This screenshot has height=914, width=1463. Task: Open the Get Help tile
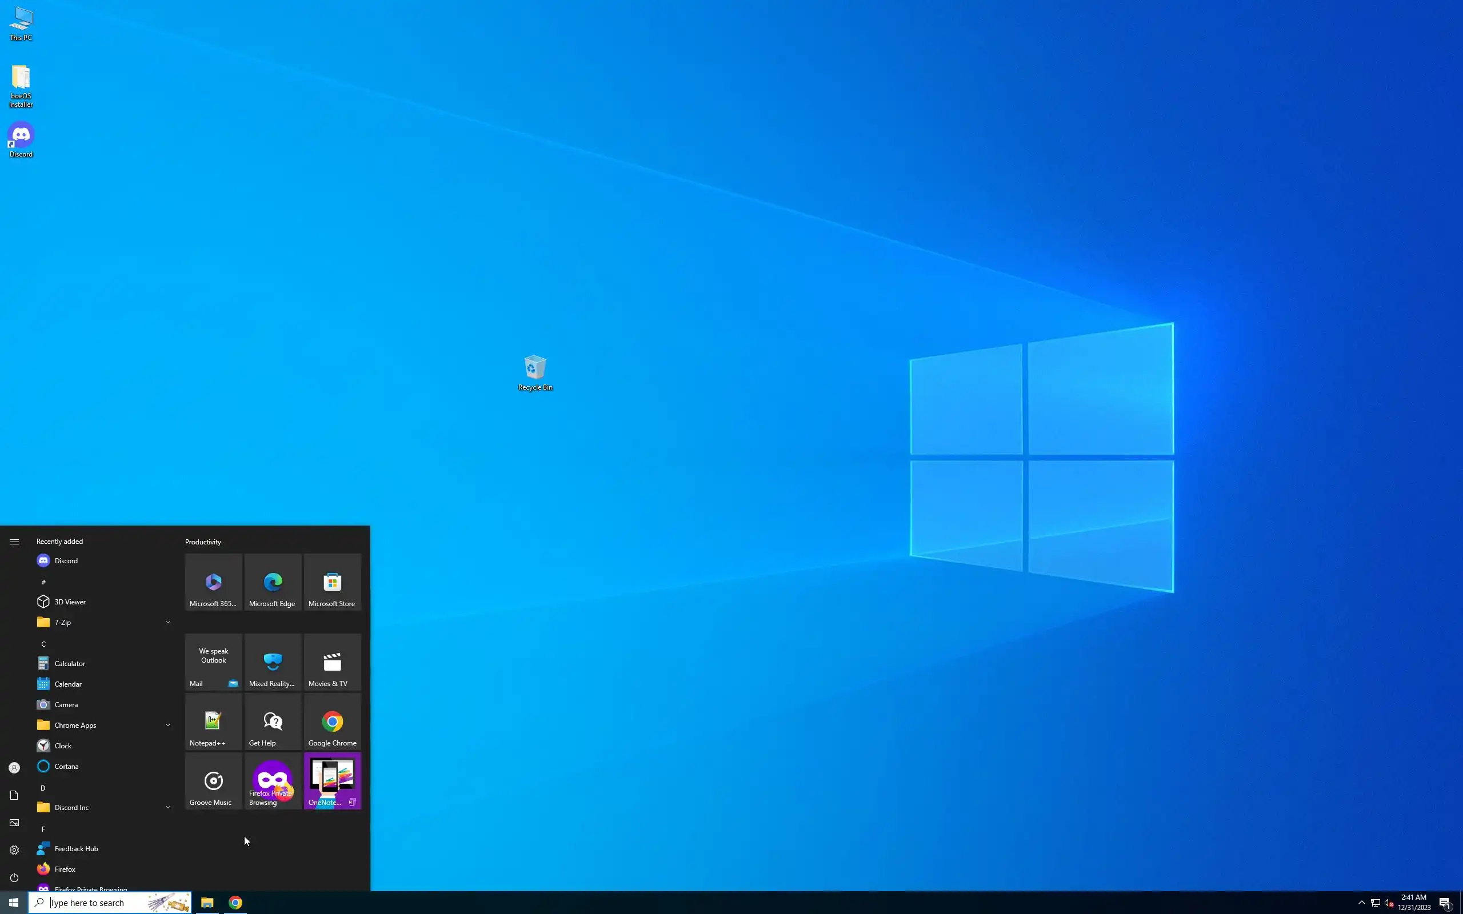pyautogui.click(x=273, y=721)
